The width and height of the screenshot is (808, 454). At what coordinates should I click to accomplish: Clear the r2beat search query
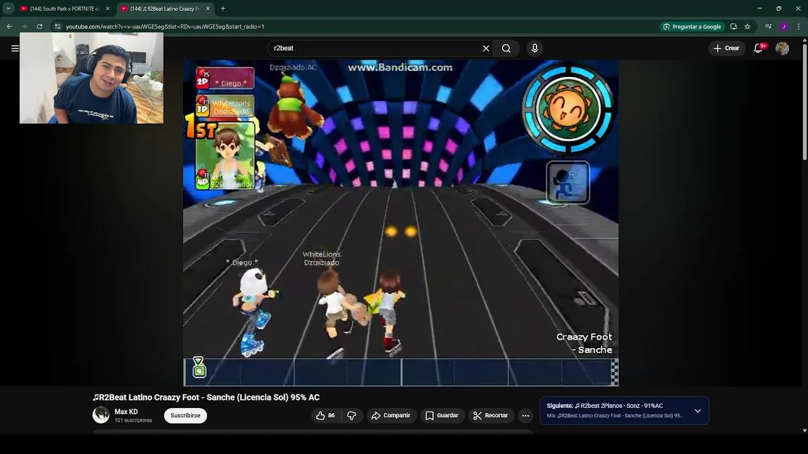pyautogui.click(x=486, y=48)
